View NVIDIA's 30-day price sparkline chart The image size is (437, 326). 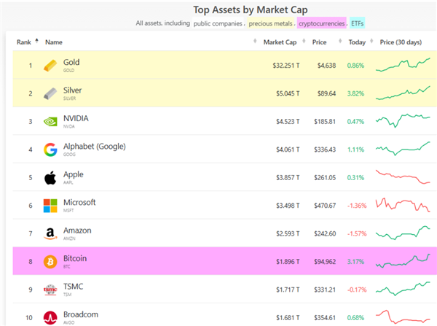(x=403, y=121)
